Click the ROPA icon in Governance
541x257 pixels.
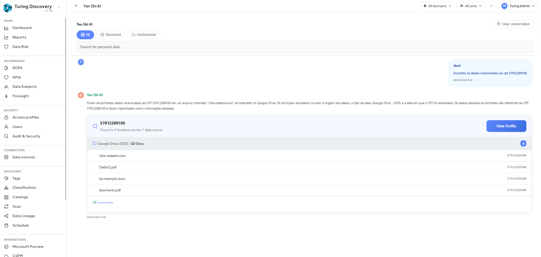coord(6,68)
